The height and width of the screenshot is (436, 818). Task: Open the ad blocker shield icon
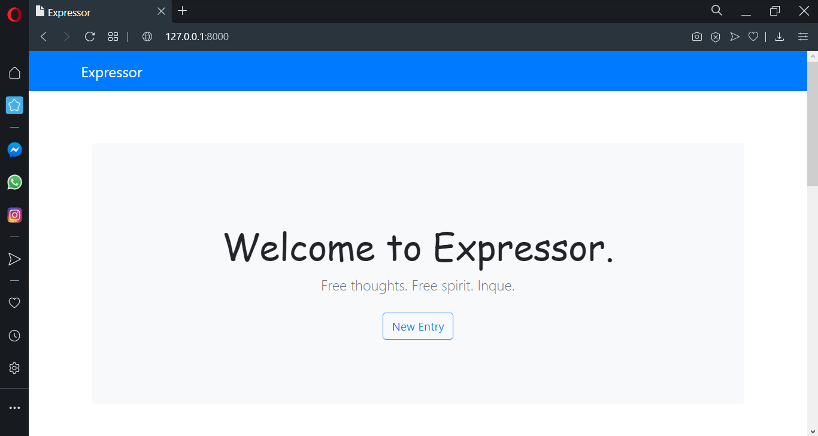[716, 37]
